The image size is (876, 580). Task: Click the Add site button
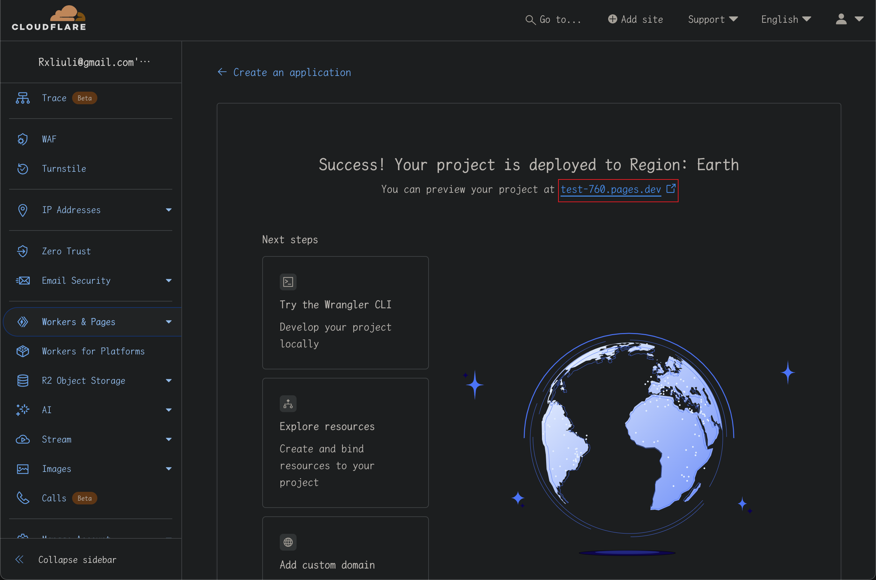[635, 19]
